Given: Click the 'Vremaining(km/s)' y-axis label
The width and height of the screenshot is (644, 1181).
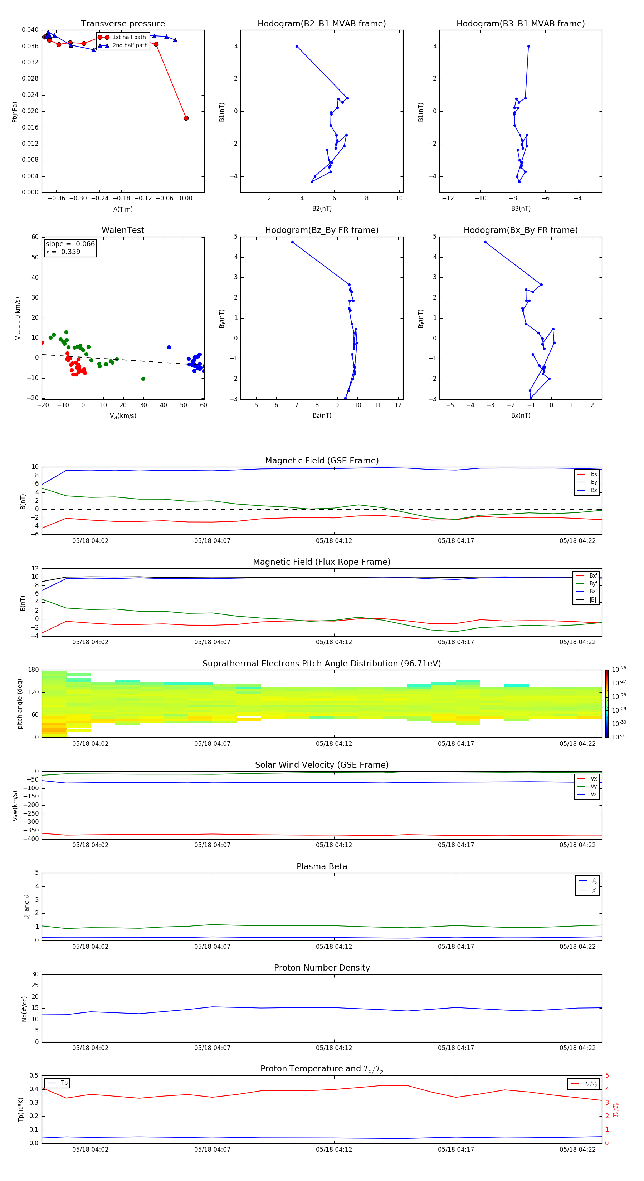Looking at the screenshot, I should 18,318.
